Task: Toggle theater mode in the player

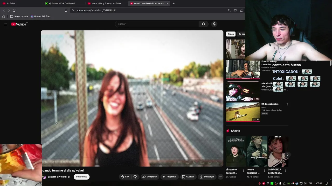Action: pyautogui.click(x=202, y=162)
